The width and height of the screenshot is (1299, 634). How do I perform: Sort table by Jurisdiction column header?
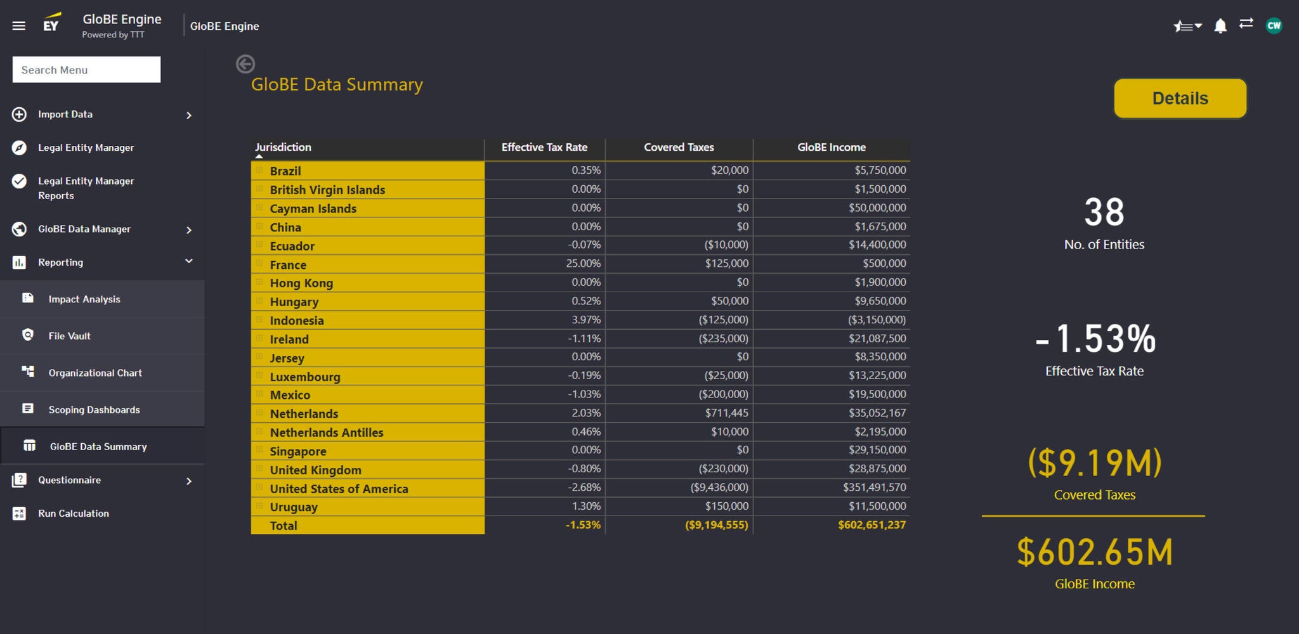click(283, 147)
